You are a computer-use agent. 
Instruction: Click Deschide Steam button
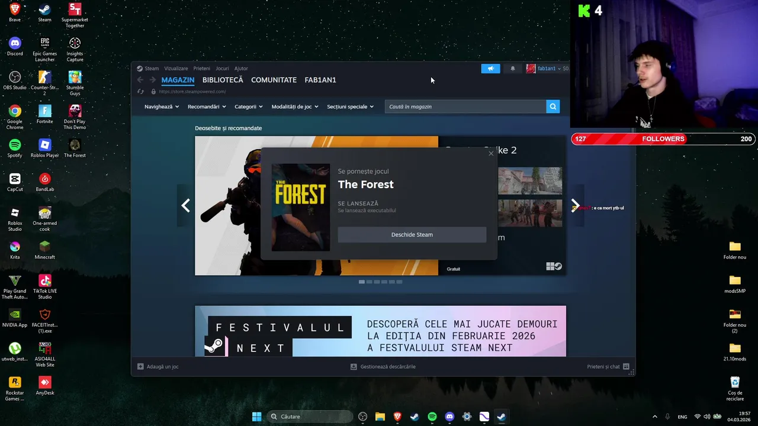(412, 235)
